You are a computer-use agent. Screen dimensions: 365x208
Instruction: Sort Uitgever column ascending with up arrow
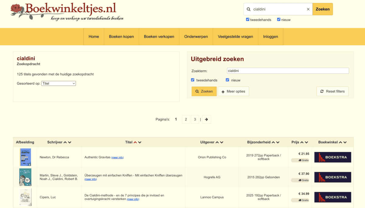pos(217,142)
